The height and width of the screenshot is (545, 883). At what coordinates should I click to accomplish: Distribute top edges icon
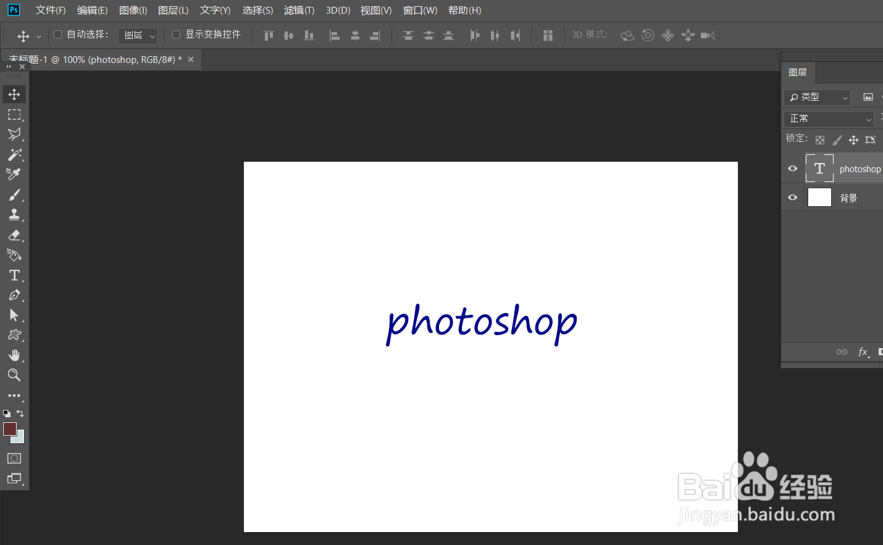[x=408, y=36]
